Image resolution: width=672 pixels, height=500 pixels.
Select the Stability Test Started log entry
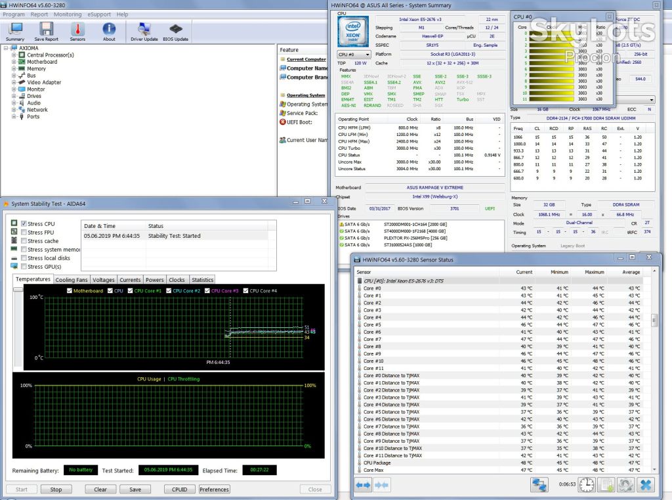pyautogui.click(x=175, y=236)
